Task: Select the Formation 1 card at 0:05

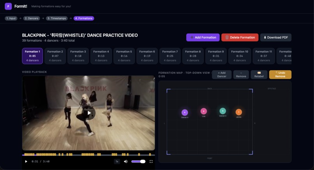Action: (32, 56)
